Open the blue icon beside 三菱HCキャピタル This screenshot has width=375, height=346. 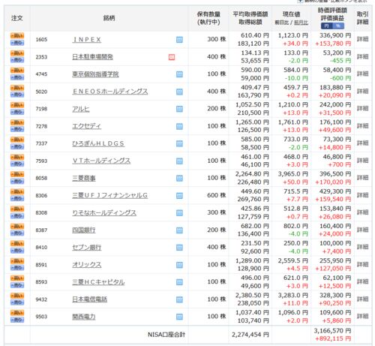(179, 282)
